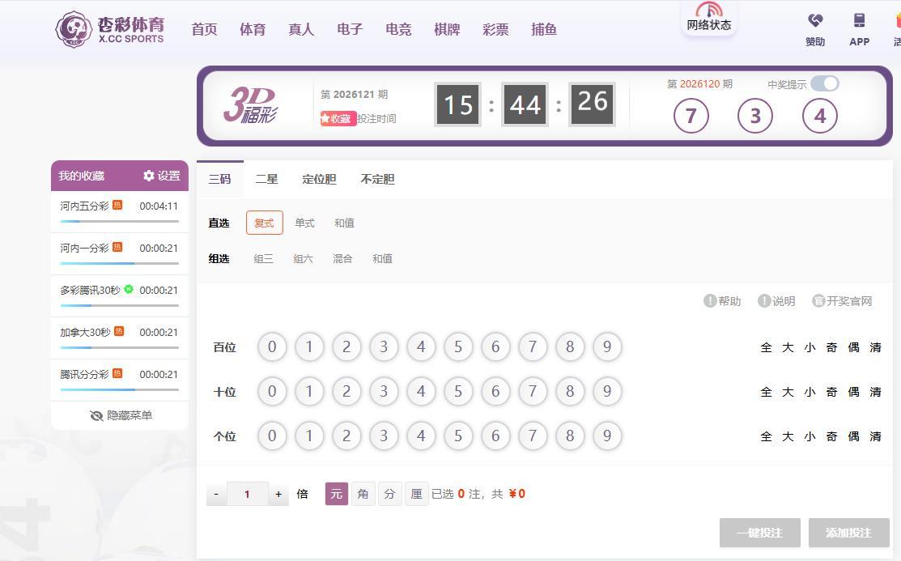
Task: Click the 一键投注 button
Action: (x=759, y=533)
